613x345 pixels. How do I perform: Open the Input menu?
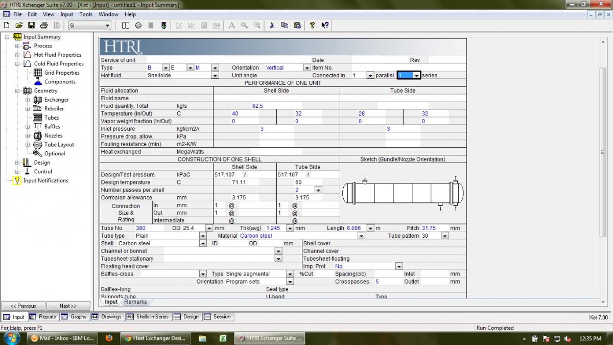pyautogui.click(x=67, y=14)
